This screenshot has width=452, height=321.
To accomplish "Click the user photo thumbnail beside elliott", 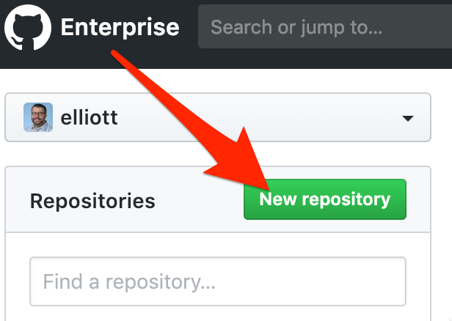I will (38, 117).
